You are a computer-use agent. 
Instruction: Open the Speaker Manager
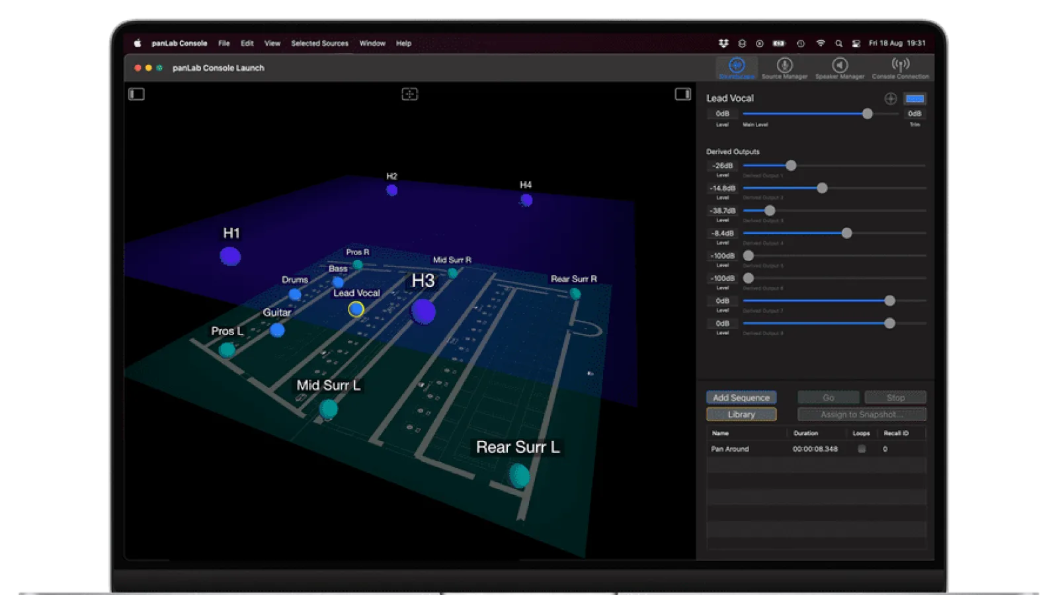[x=840, y=68]
